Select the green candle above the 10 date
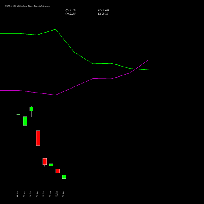The width and height of the screenshot is (204, 204). [x=25, y=121]
